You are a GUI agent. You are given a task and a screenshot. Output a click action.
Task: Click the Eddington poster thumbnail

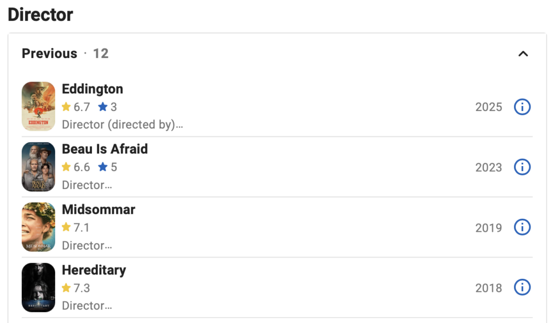click(39, 107)
